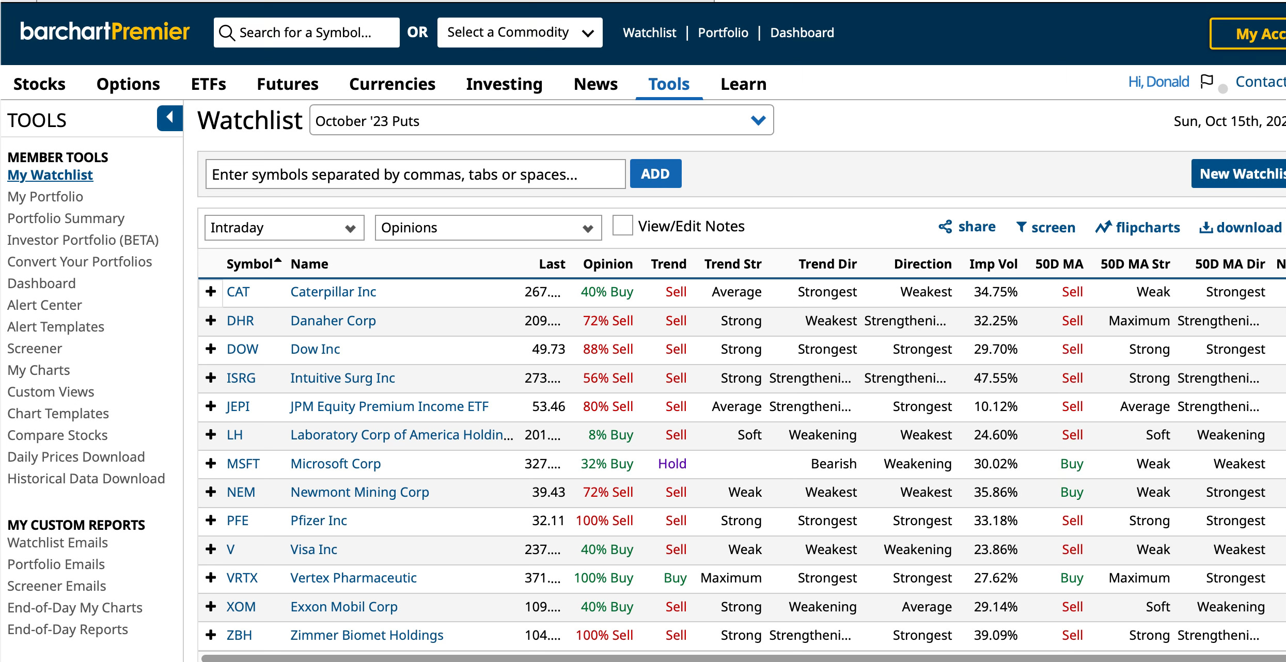Click the MSFT symbol link
The height and width of the screenshot is (662, 1286).
click(x=243, y=464)
